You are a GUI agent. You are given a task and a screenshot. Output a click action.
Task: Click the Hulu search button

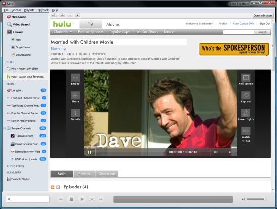coord(262,32)
